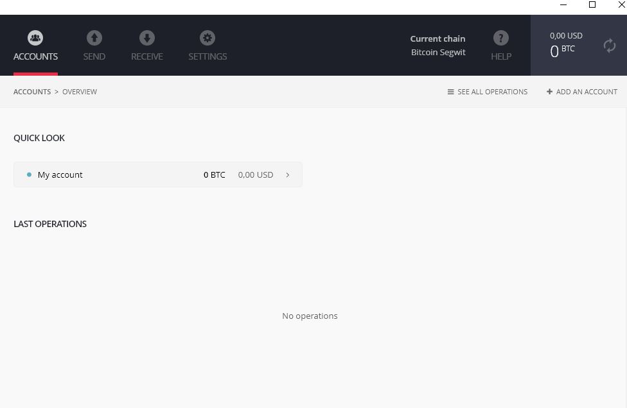Expand My account with the chevron arrow
The image size is (627, 408).
coord(287,174)
